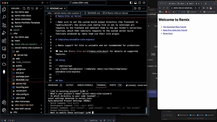
Task: Open the .gitignore file
Action: point(26,69)
